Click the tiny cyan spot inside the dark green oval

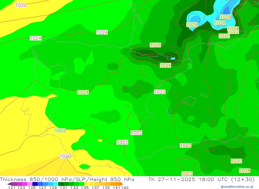point(173,58)
